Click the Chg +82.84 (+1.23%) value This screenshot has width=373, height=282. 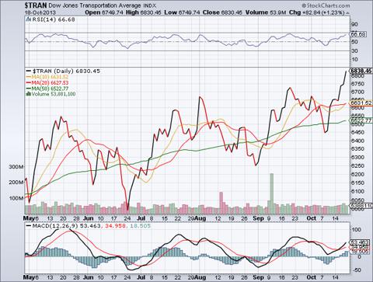pyautogui.click(x=317, y=12)
